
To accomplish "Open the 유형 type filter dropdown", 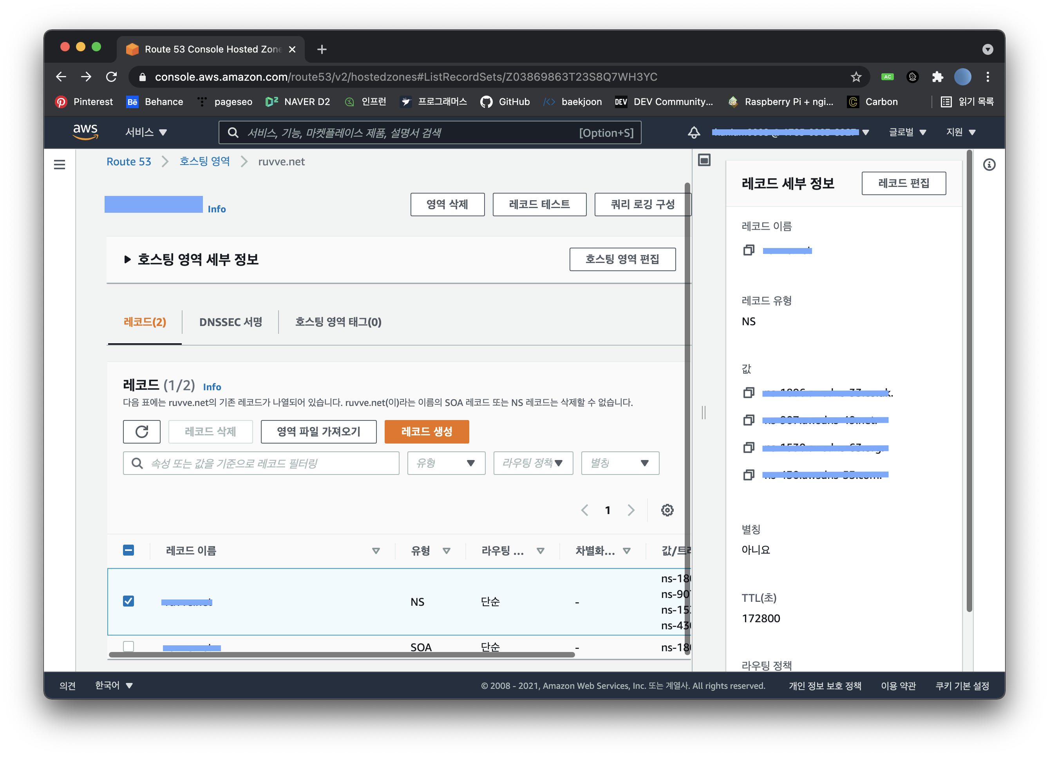I will coord(446,463).
